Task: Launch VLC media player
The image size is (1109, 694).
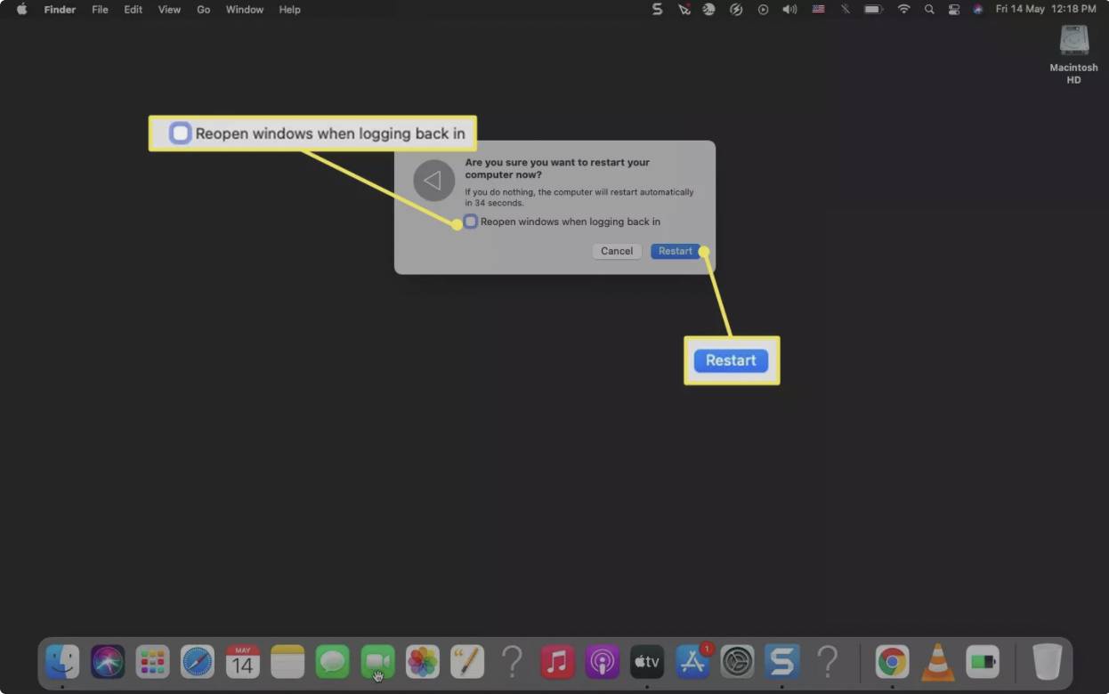Action: pos(937,662)
